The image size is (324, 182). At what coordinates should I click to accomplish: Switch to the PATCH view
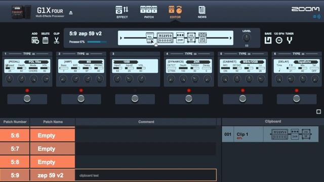[149, 12]
